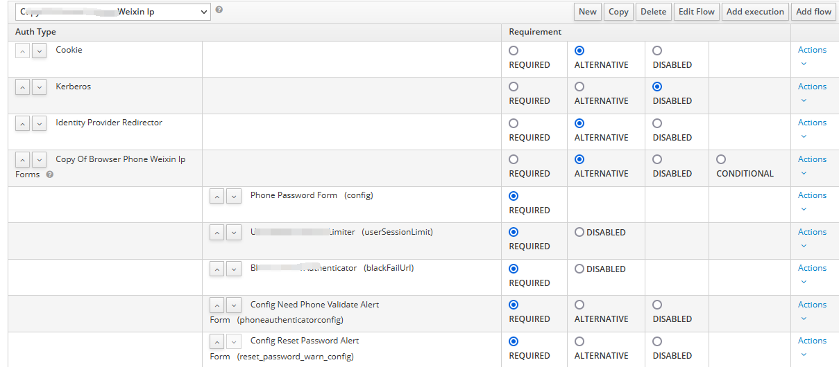Select CONDITIONAL for Copy Of Browser flow
This screenshot has width=839, height=367.
[x=721, y=159]
